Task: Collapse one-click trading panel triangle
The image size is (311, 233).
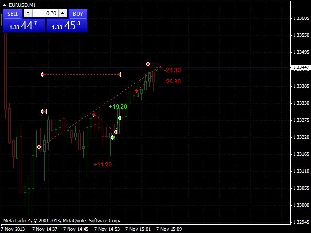Action: (4, 5)
